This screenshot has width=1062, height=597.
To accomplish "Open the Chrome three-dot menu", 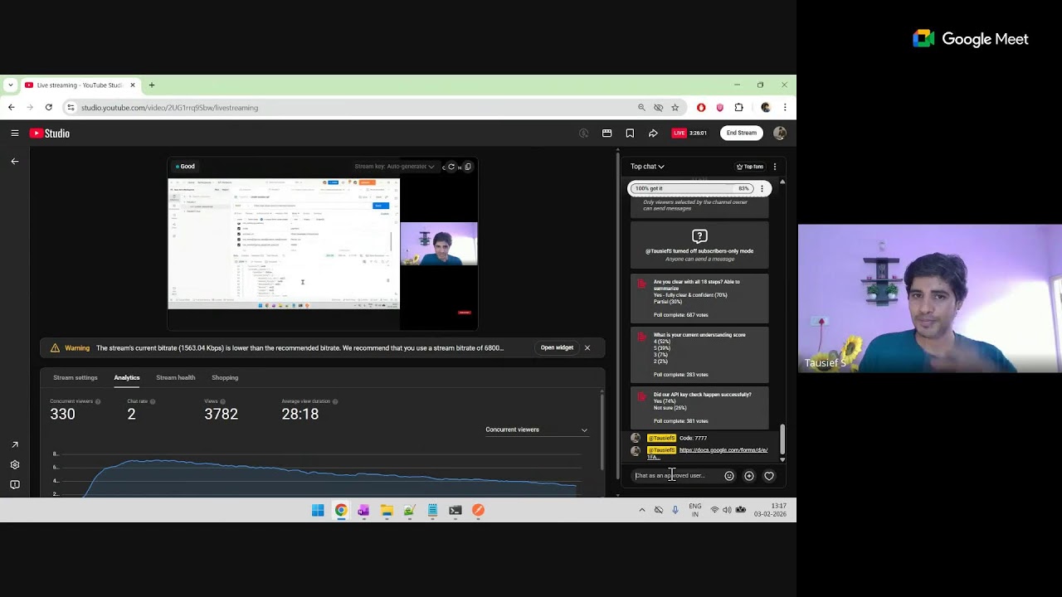I will 785,108.
